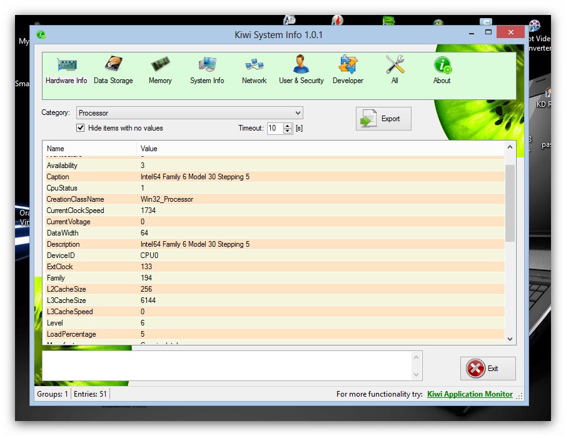
Task: Click the Entries: 51 status entry
Action: [90, 394]
